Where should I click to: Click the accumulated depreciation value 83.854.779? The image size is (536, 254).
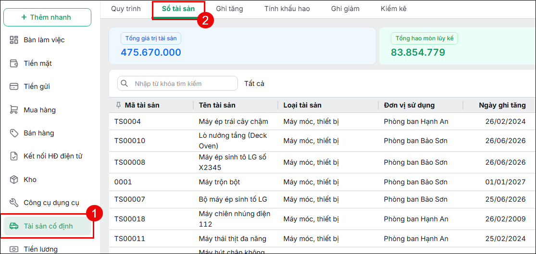point(418,52)
